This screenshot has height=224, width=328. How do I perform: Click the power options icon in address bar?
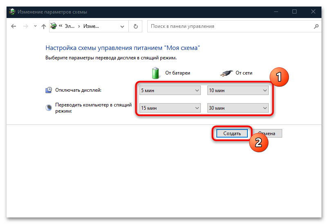pos(54,26)
